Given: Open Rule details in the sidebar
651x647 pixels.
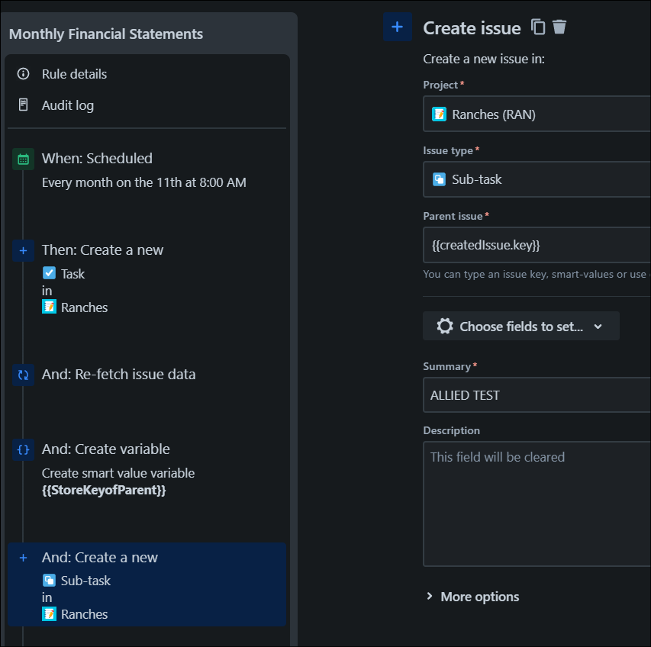Looking at the screenshot, I should coord(74,74).
